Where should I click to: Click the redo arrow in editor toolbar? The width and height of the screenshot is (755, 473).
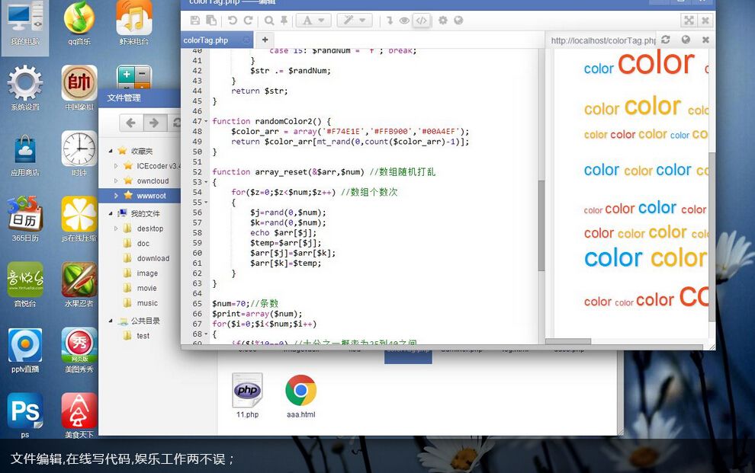[x=248, y=21]
